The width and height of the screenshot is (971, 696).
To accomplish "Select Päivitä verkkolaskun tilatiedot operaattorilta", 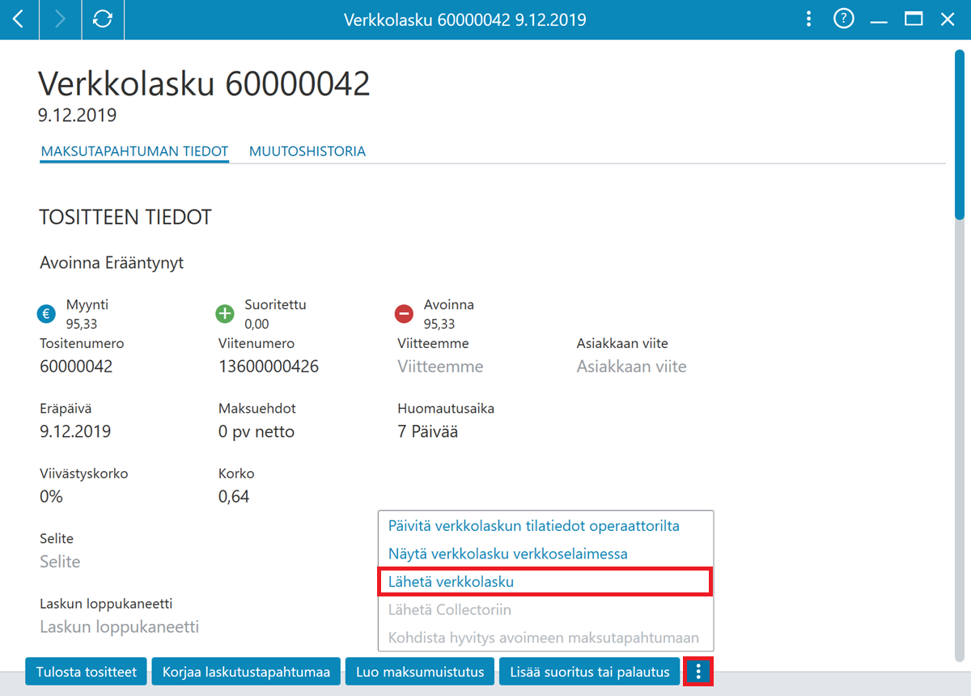I will (x=534, y=526).
